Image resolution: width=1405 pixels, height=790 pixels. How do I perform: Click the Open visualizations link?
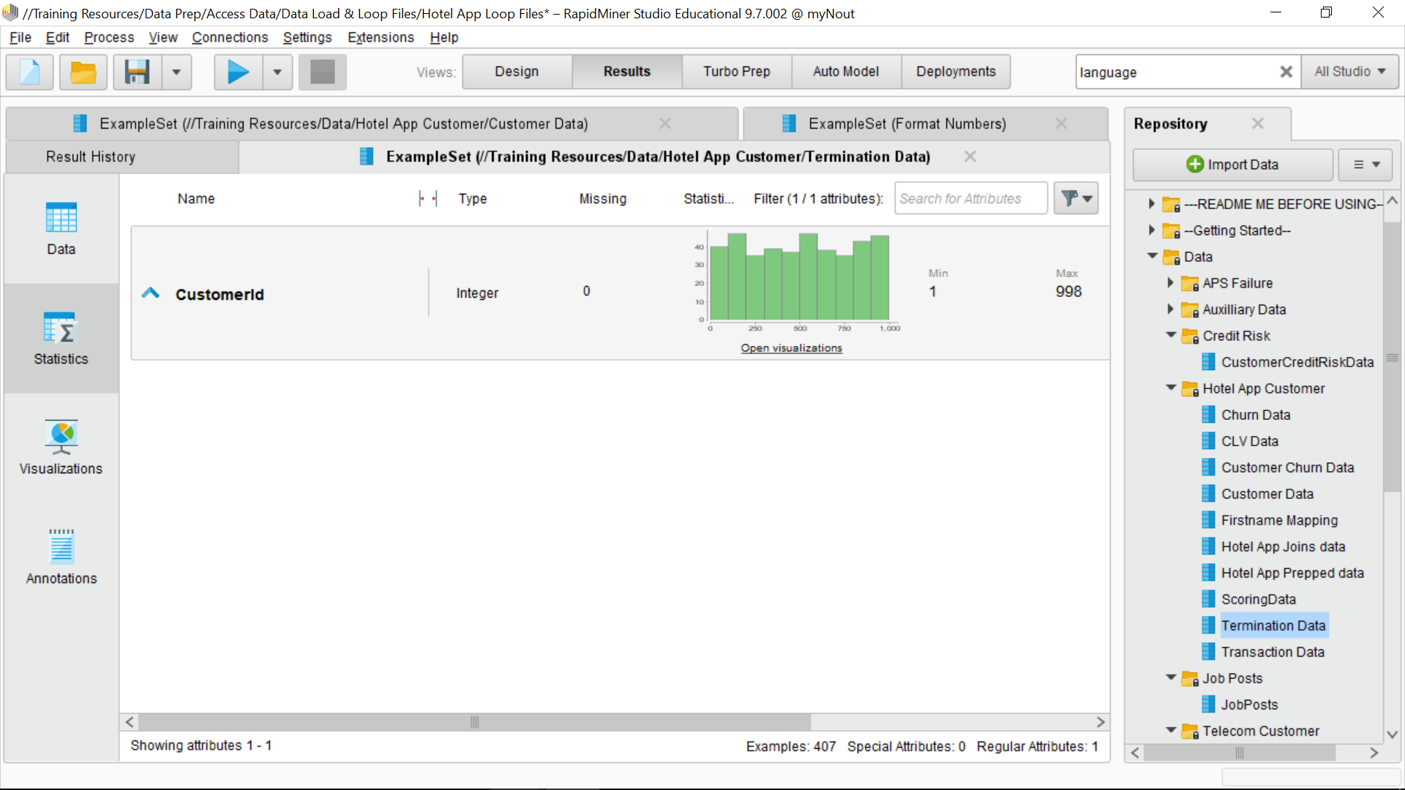(x=791, y=348)
